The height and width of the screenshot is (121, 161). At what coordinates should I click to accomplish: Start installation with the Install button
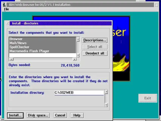[15, 115]
